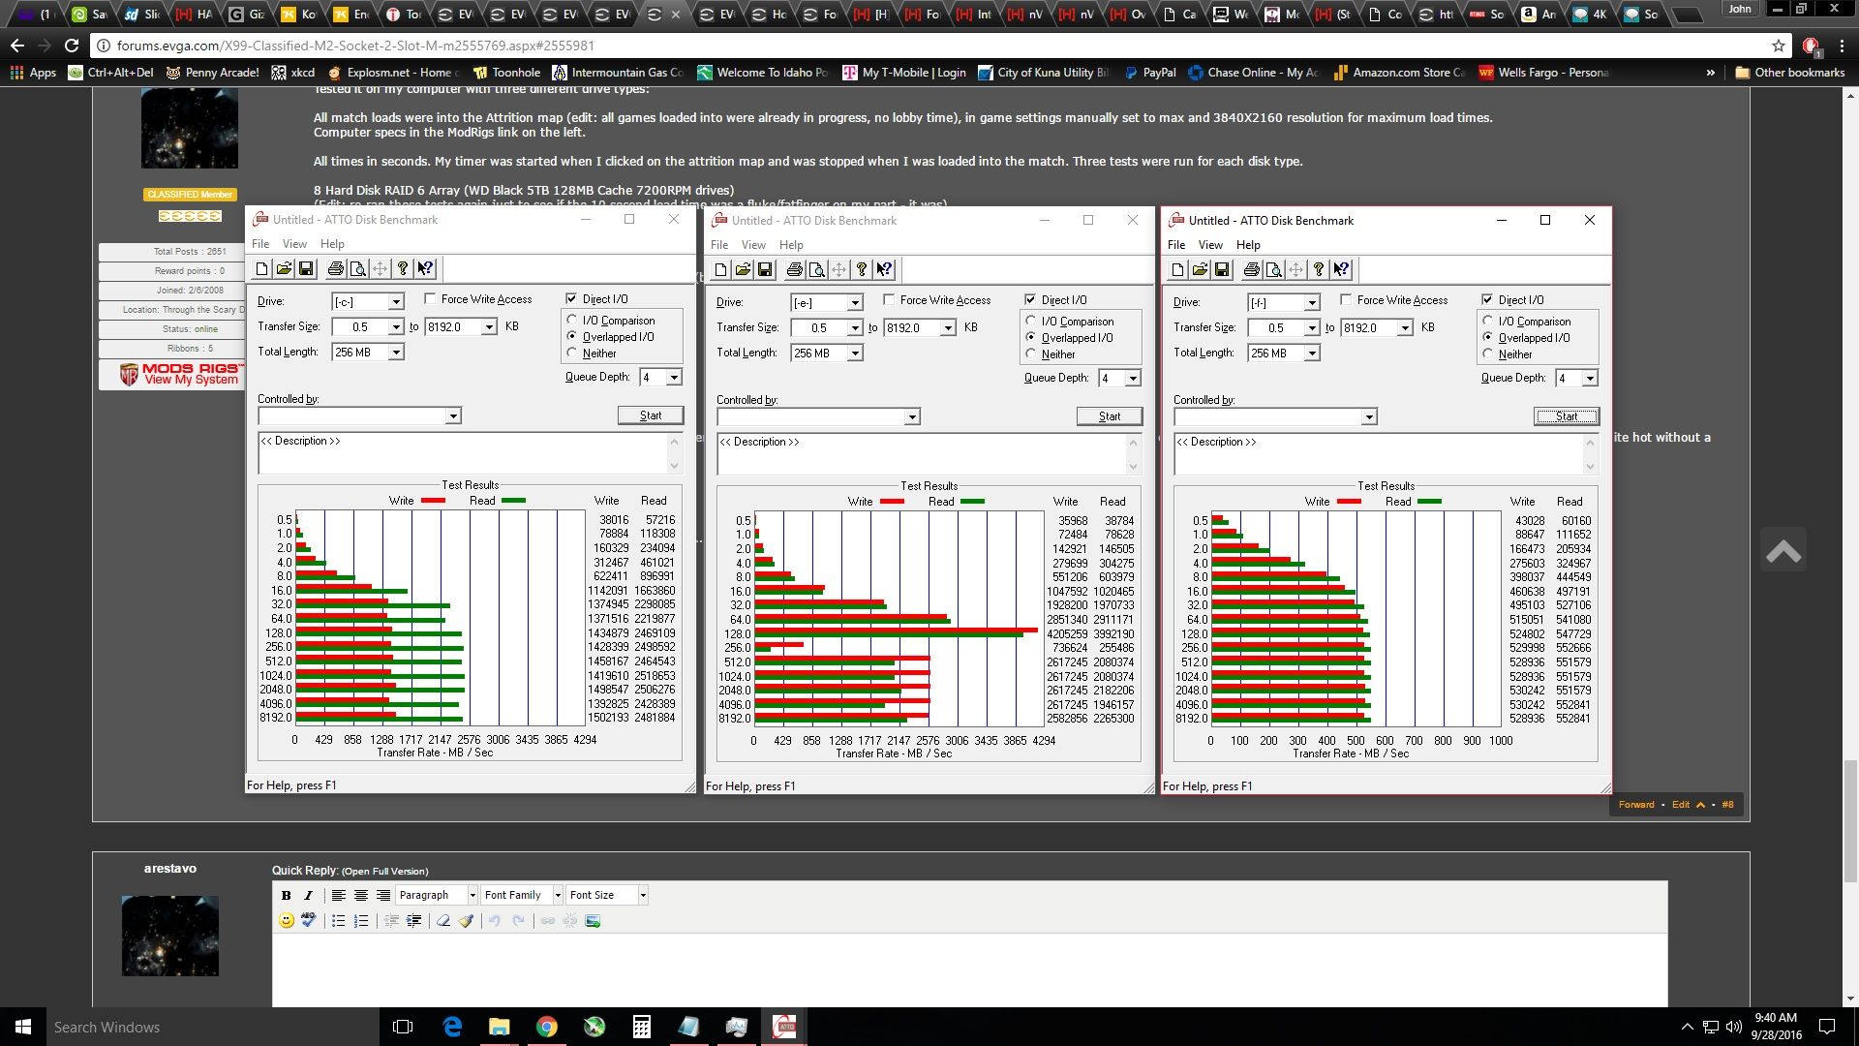This screenshot has height=1046, width=1859.
Task: Click context help arrow icon in rightmost ATTO
Action: [x=1341, y=270]
